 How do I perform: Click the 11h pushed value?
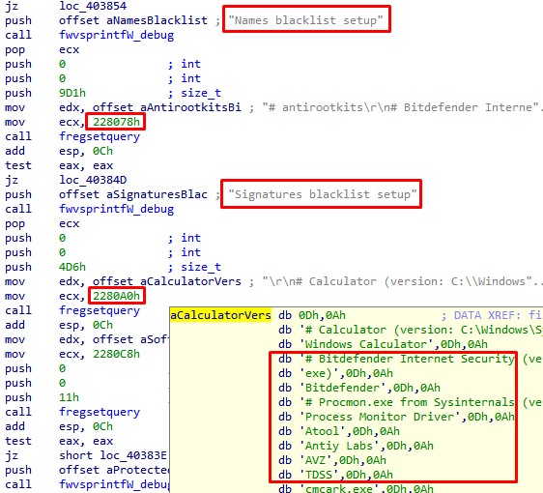[x=69, y=397]
